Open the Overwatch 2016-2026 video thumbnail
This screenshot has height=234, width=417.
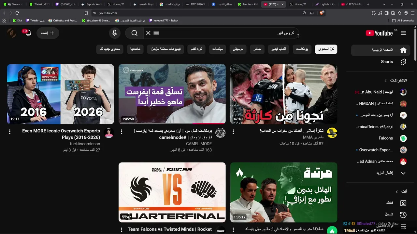tap(61, 94)
